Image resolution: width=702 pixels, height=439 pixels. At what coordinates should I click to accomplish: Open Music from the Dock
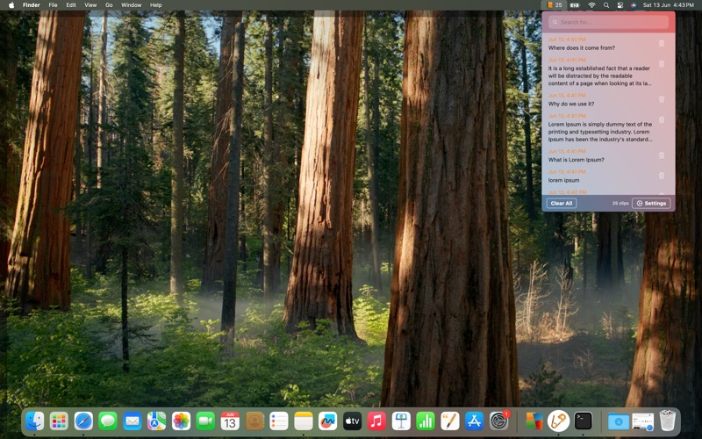[376, 421]
